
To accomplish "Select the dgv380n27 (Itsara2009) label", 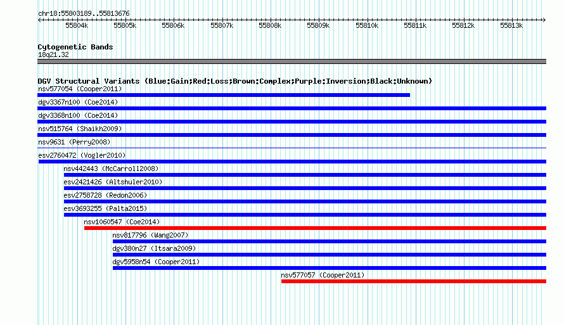I will click(x=155, y=248).
